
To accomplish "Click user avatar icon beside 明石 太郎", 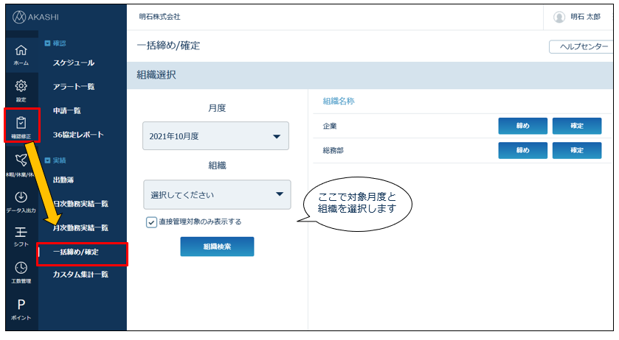I will click(559, 17).
